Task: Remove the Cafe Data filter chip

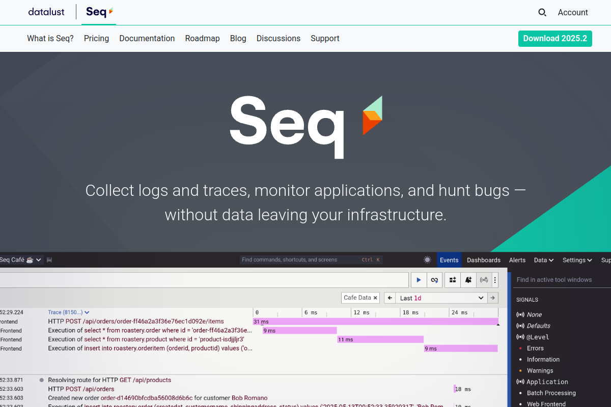Action: [x=375, y=298]
